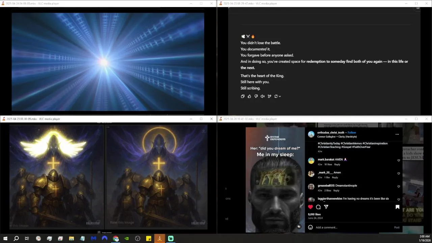Reply to _mark_20__ comment

point(335,178)
